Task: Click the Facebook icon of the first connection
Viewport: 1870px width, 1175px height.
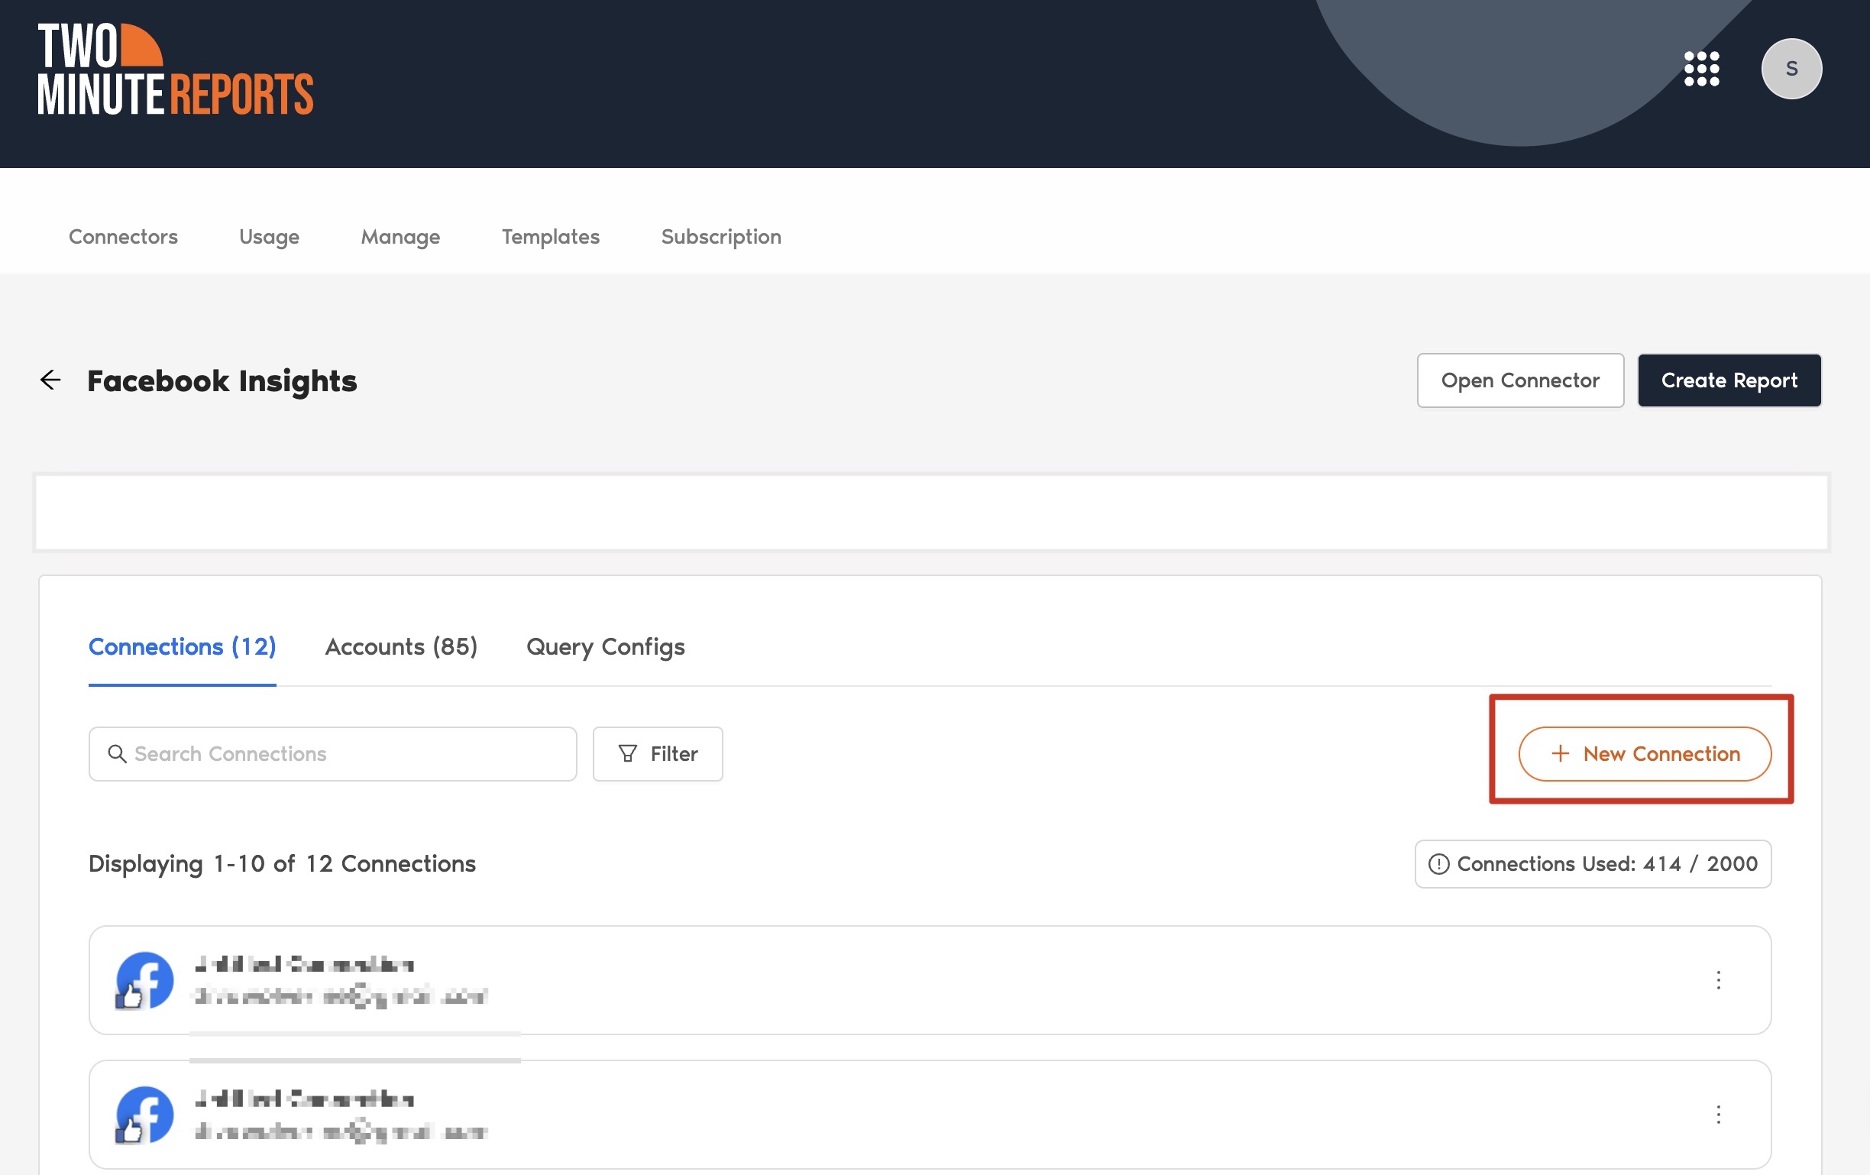Action: tap(144, 980)
